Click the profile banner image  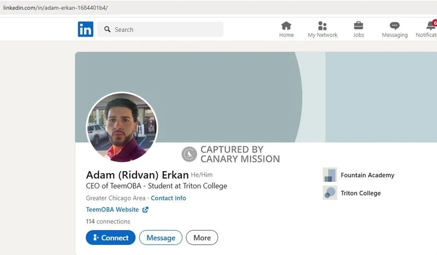(256, 97)
